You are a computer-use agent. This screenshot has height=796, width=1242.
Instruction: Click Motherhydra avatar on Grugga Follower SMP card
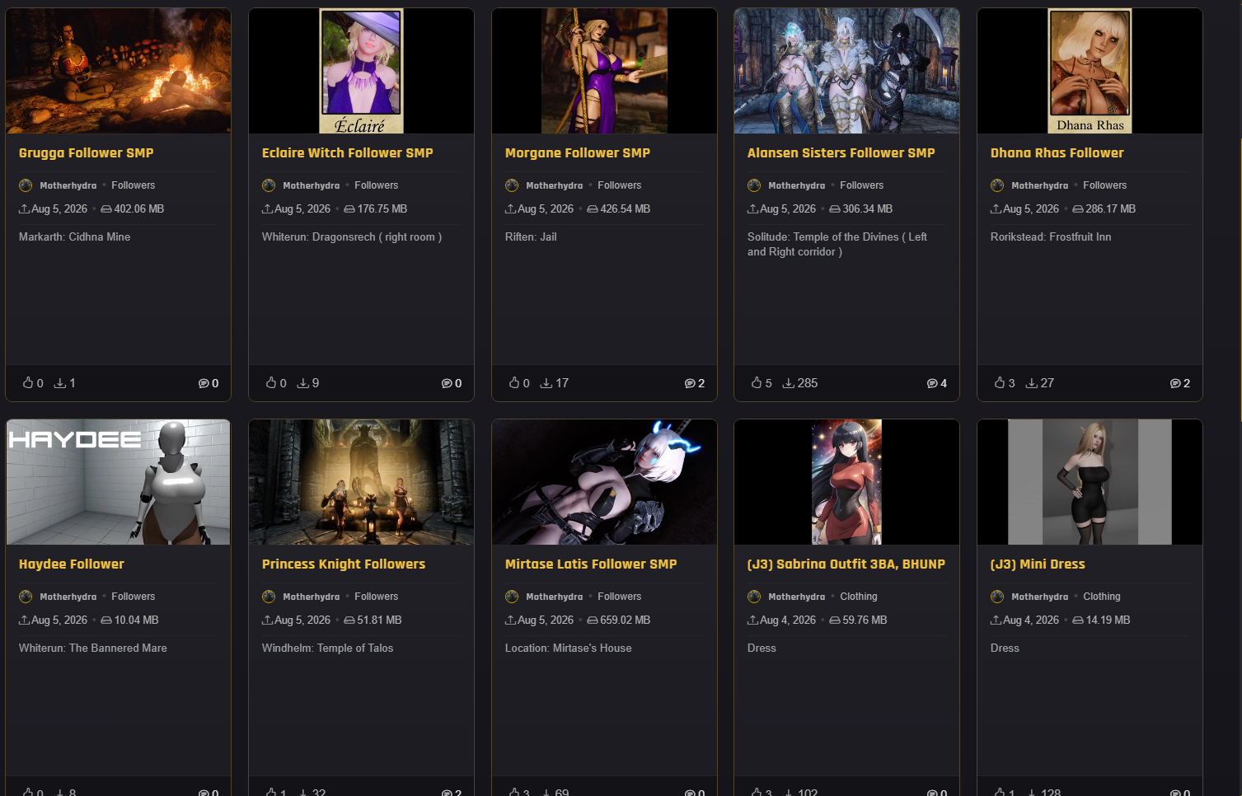(x=26, y=185)
